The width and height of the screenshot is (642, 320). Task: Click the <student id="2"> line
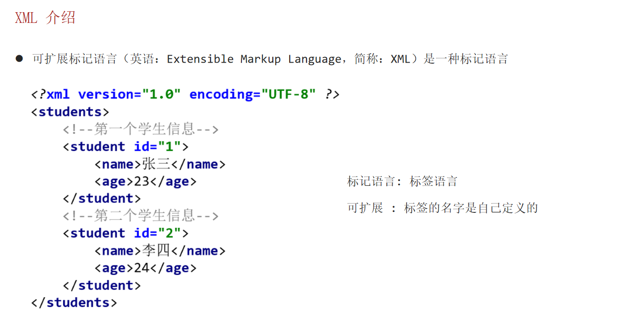[126, 233]
